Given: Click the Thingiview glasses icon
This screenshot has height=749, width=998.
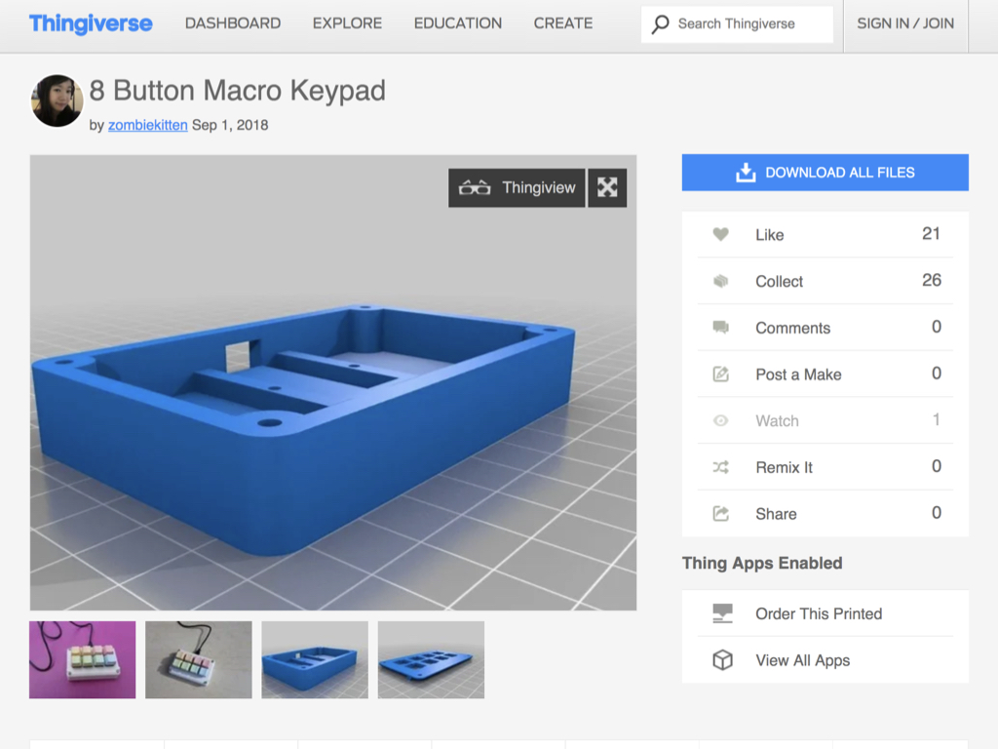Looking at the screenshot, I should [x=475, y=188].
